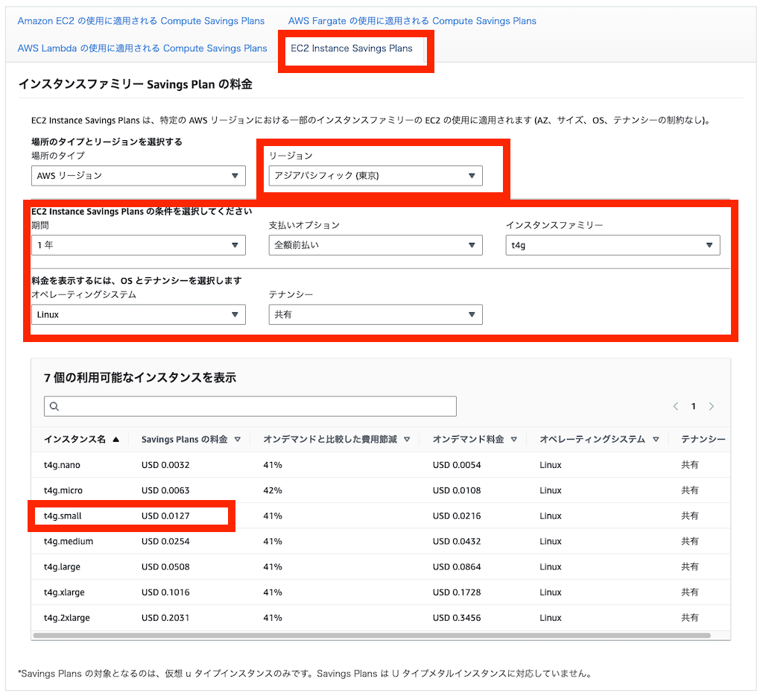Click the magnifier search icon
Screen dimensions: 763x696
pyautogui.click(x=54, y=406)
